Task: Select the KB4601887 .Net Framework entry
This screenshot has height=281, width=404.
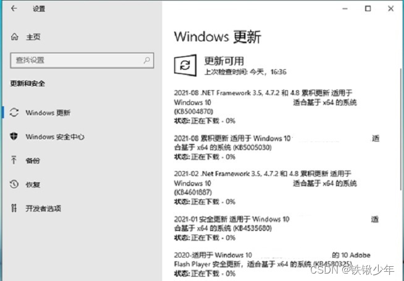Action: click(266, 183)
